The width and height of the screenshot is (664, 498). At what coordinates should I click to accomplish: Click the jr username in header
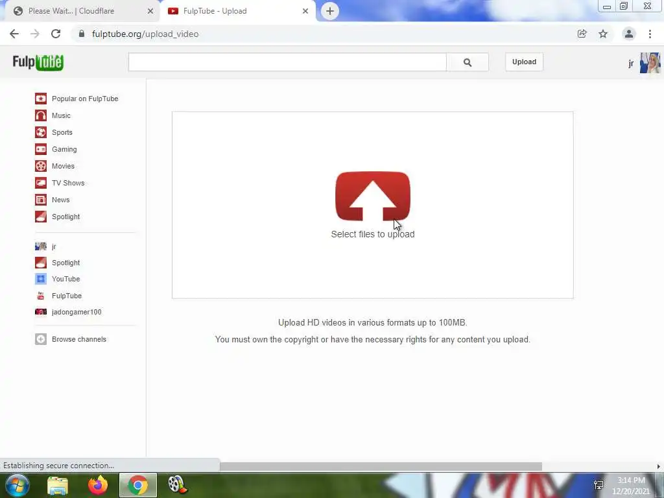[x=631, y=64]
